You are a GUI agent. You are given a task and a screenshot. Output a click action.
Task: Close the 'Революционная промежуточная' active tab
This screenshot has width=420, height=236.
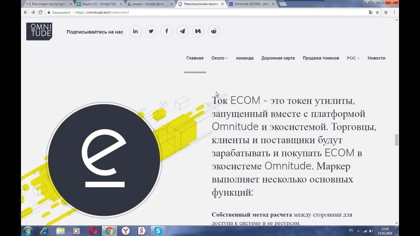223,4
